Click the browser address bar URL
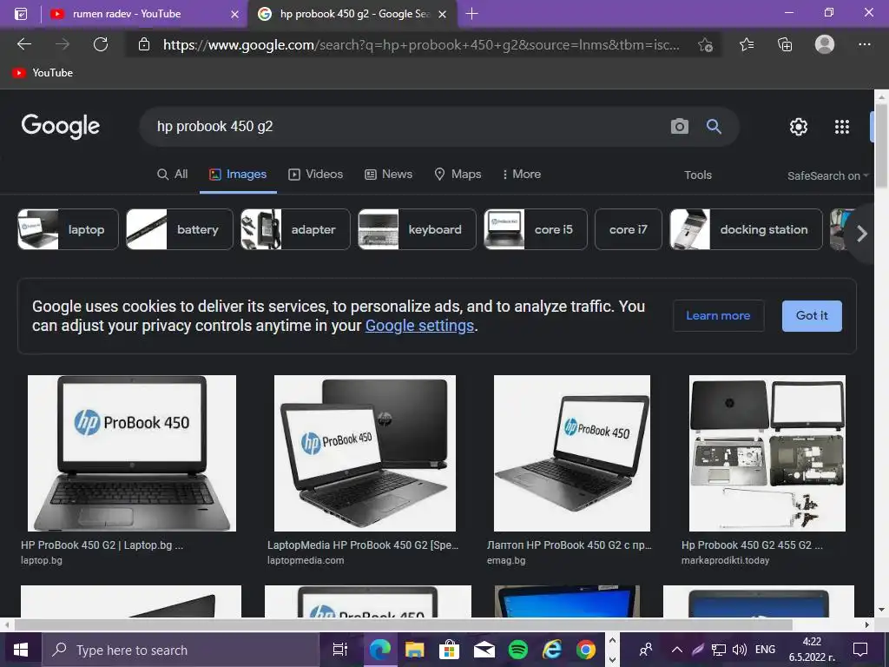The width and height of the screenshot is (889, 667). point(421,45)
